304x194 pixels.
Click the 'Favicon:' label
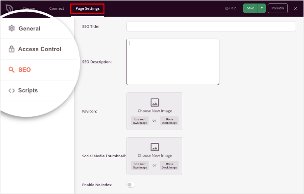tap(89, 111)
